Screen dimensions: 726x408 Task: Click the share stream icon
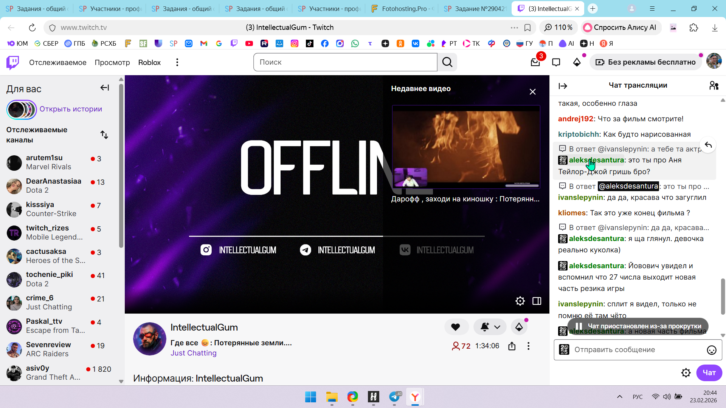point(512,346)
